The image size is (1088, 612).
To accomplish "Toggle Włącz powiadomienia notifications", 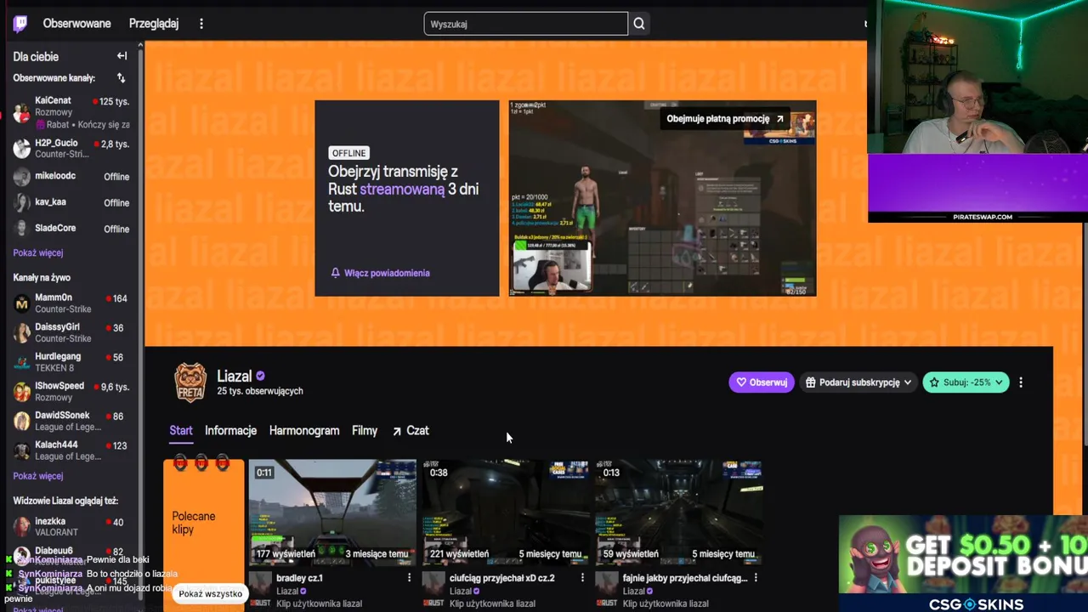I will click(380, 273).
